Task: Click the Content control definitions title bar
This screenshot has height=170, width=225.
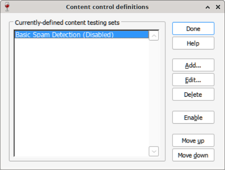Action: coord(107,7)
